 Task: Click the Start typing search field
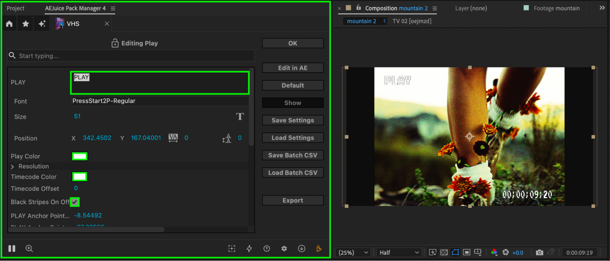(x=131, y=55)
